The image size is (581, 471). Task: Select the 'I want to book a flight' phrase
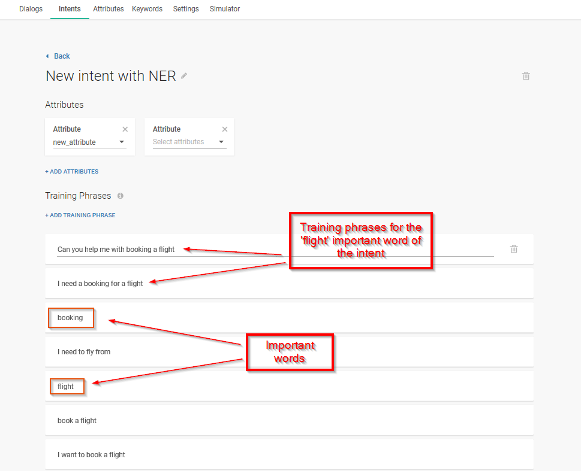pos(91,455)
